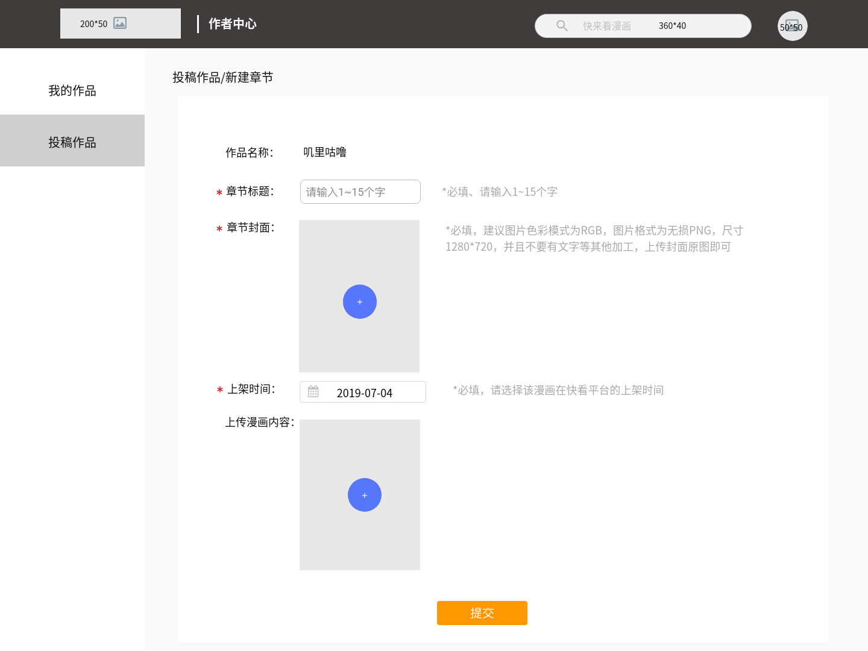Select the search magnifier icon
Image resolution: width=868 pixels, height=651 pixels.
click(x=562, y=25)
